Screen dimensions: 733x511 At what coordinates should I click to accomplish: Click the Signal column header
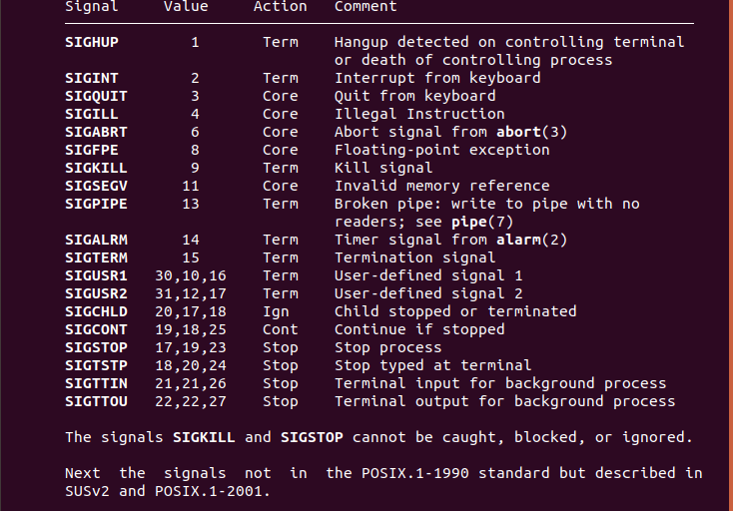[92, 7]
